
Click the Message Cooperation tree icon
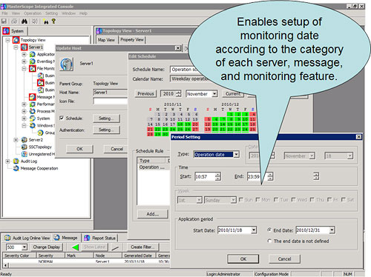tap(16, 168)
